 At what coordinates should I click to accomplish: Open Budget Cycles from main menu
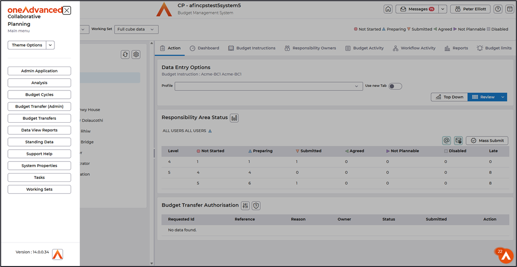(39, 95)
